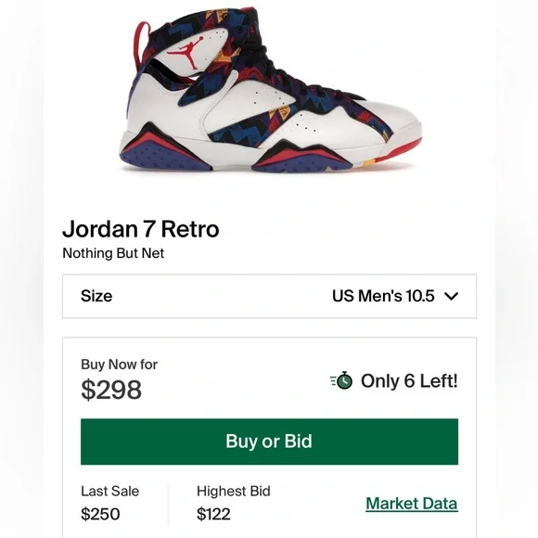Click the red Jumpman logo on the shoe
Image resolution: width=538 pixels, height=538 pixels.
coord(186,53)
